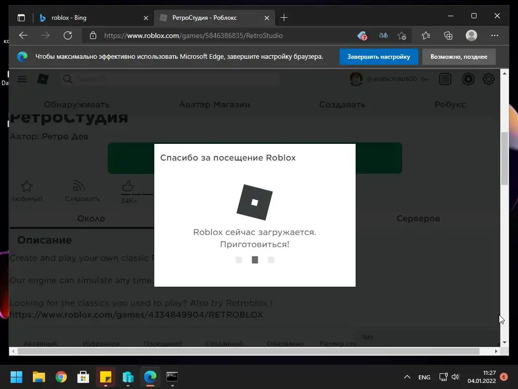Open the Обнаруживать navigation item
Image resolution: width=518 pixels, height=389 pixels.
coord(77,104)
